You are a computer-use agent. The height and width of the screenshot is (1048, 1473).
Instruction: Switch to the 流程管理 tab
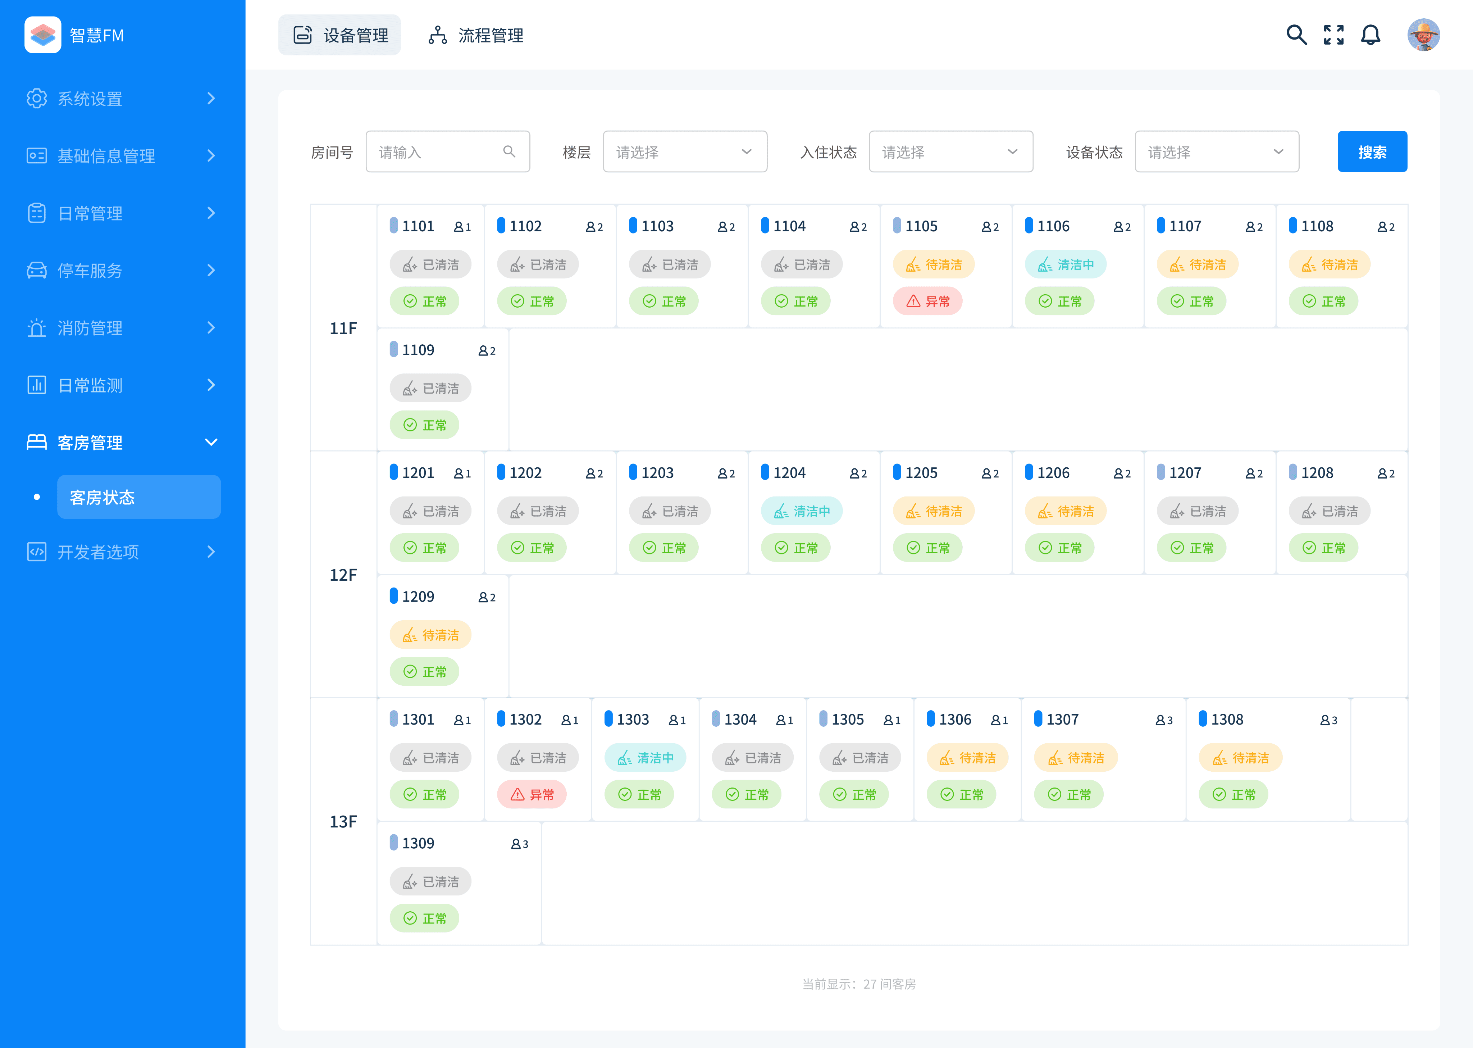[476, 36]
